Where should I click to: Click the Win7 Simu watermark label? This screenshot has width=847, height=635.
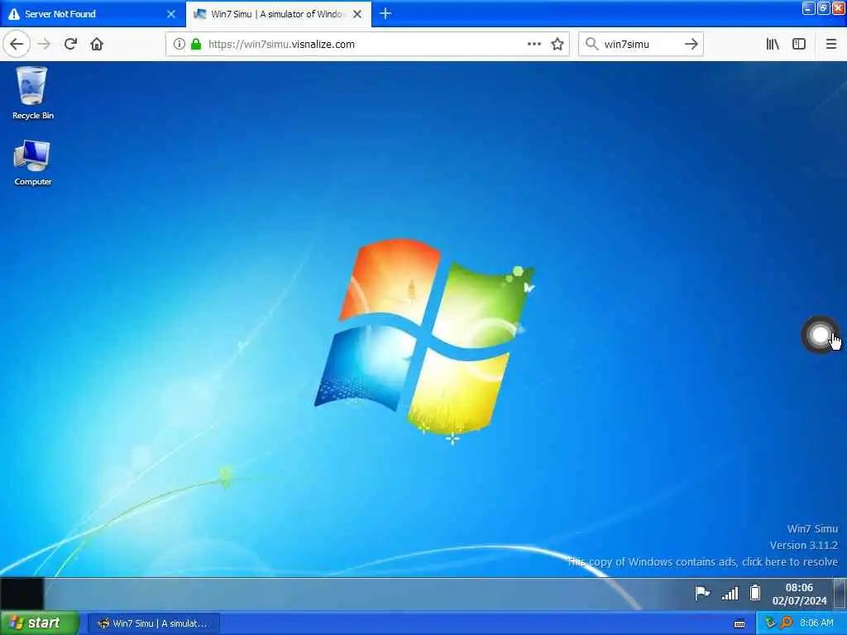[x=812, y=528]
